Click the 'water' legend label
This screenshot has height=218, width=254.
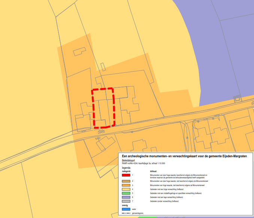[134, 209]
